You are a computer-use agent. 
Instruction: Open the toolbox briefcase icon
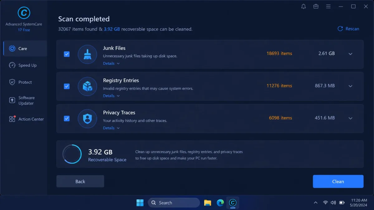[316, 6]
